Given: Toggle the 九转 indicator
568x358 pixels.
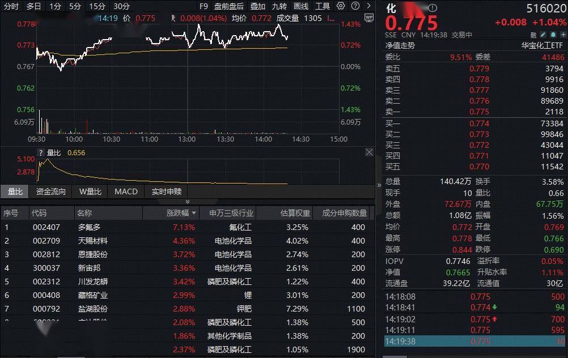Looking at the screenshot, I should point(279,6).
